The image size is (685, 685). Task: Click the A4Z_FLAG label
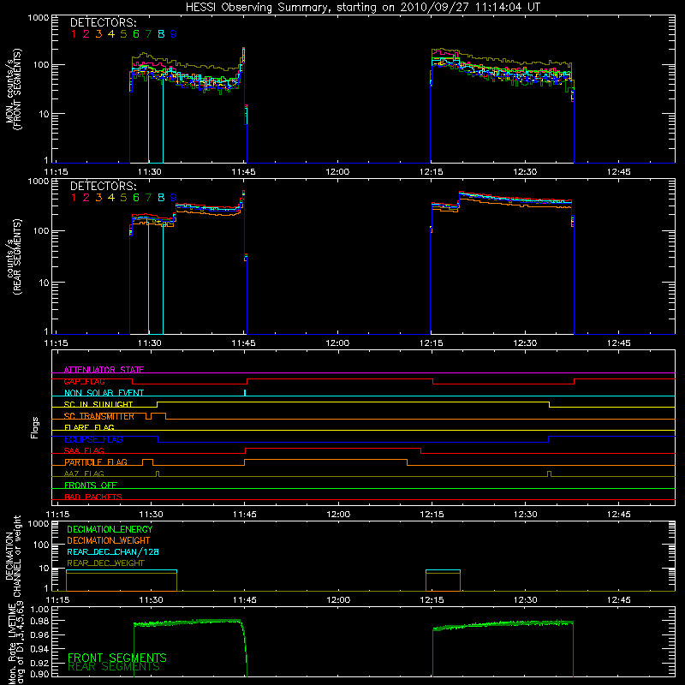point(84,474)
